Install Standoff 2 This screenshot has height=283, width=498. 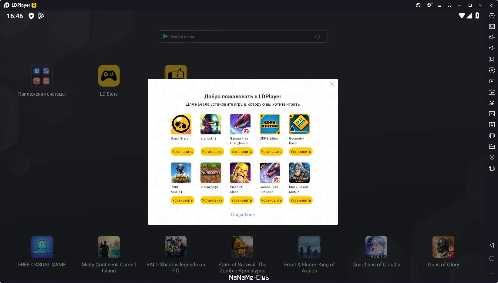point(212,152)
